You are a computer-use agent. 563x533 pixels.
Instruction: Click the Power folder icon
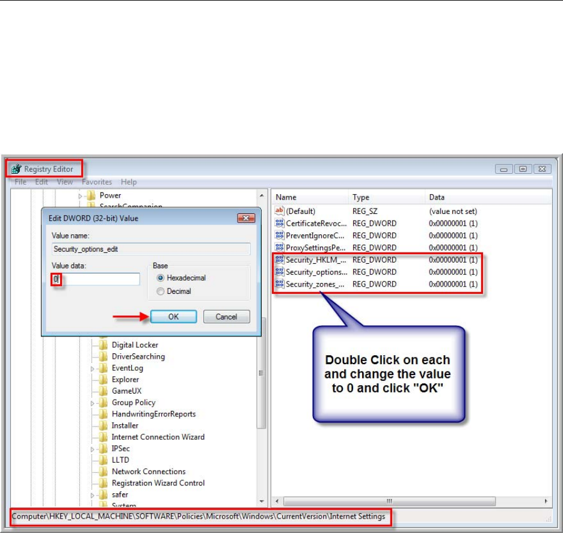click(91, 195)
